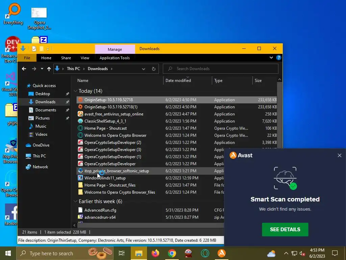Collapse the Today (14) group
Viewport: 346px width, 260px height.
[75, 91]
